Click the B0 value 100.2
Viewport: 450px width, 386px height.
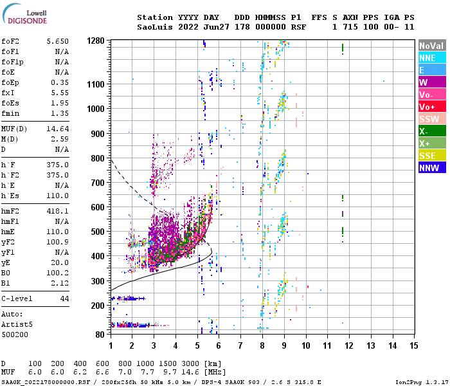click(58, 273)
